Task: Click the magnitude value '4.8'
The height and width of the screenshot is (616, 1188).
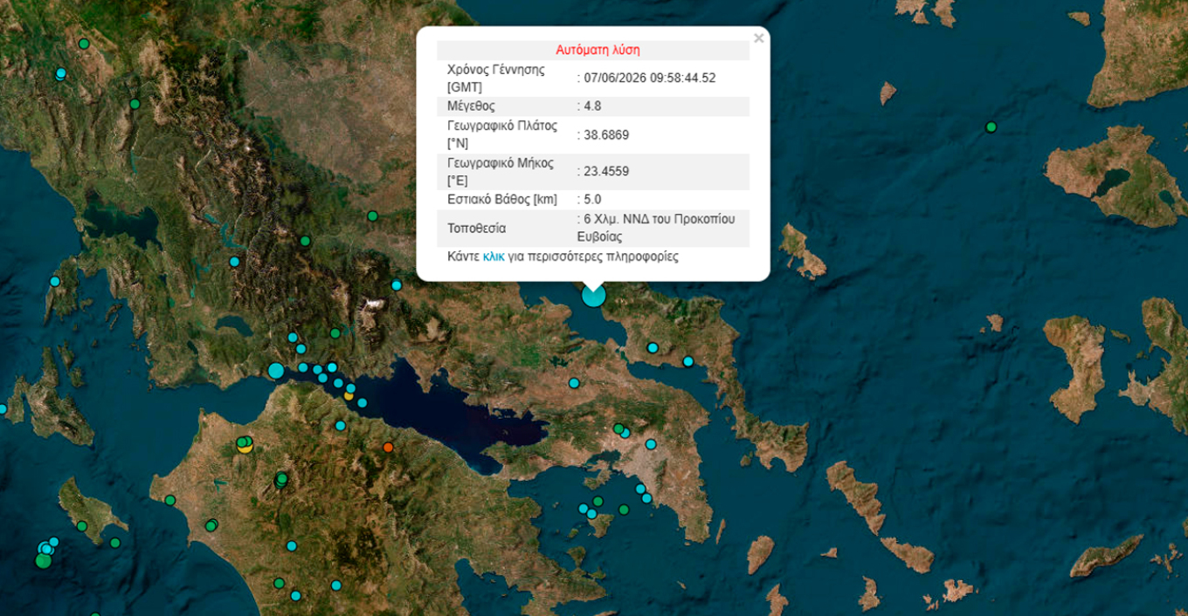Action: coord(592,106)
